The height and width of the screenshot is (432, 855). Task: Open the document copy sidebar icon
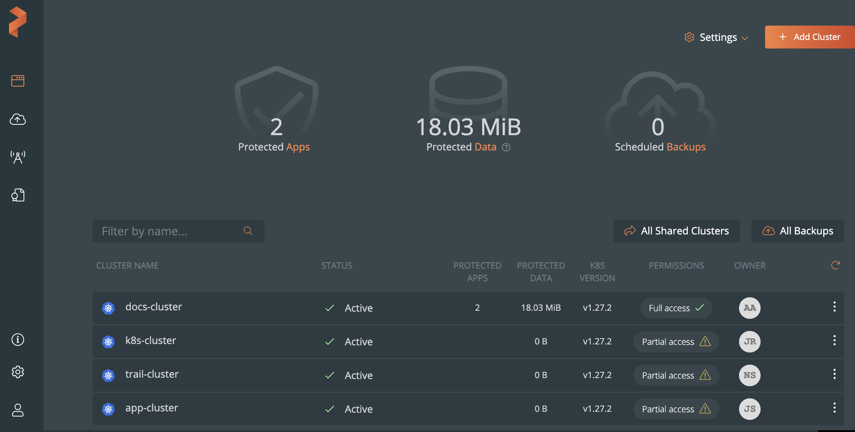18,195
